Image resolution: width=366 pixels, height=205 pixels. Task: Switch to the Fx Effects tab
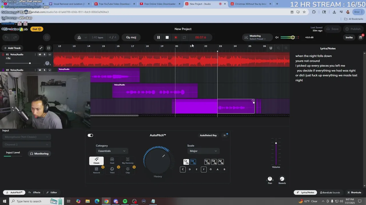pyautogui.click(x=34, y=192)
